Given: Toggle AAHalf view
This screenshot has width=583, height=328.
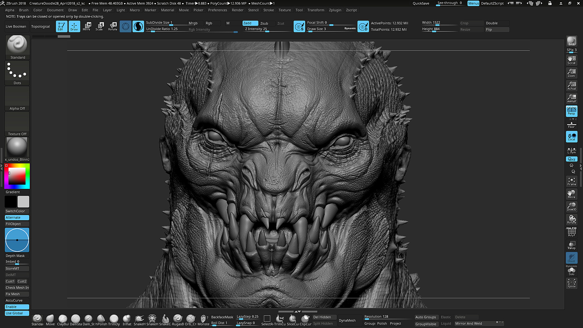Looking at the screenshot, I should tap(571, 98).
